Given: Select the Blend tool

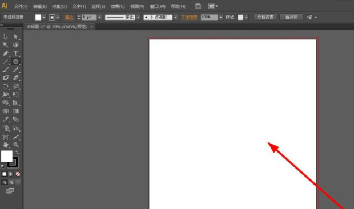Looking at the screenshot, I should click(x=15, y=120).
